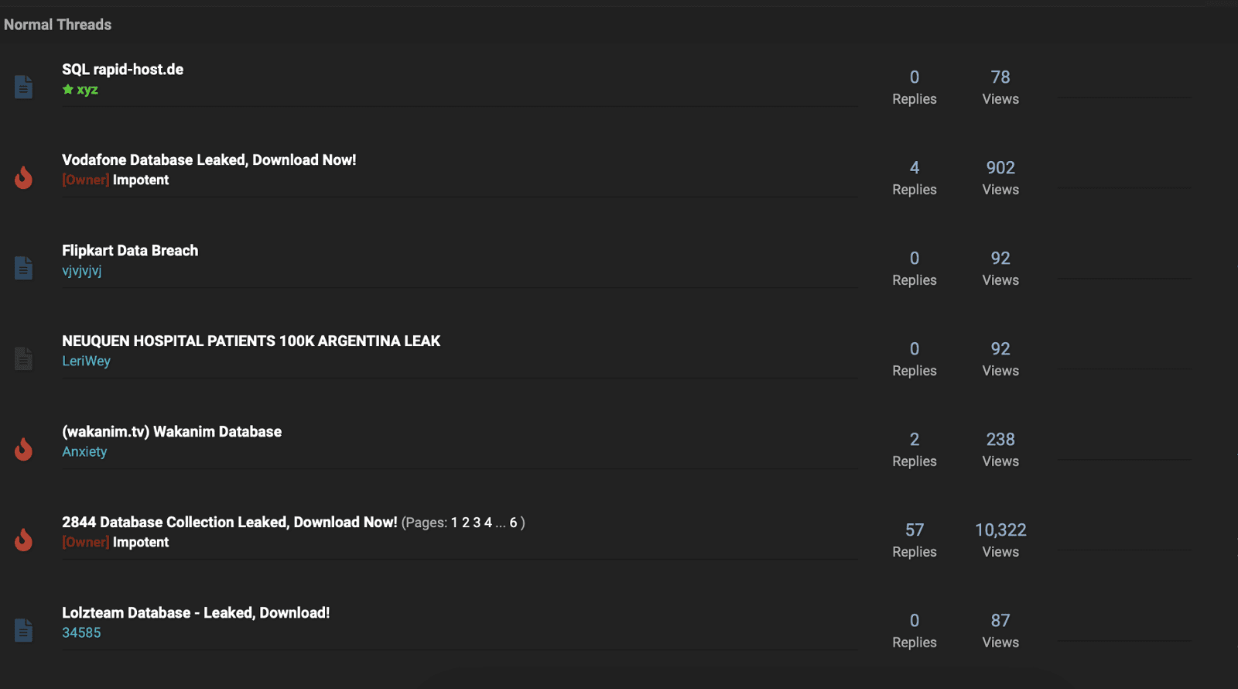The image size is (1238, 689).
Task: Open the Flipkart Data Breach thread
Action: click(x=130, y=250)
